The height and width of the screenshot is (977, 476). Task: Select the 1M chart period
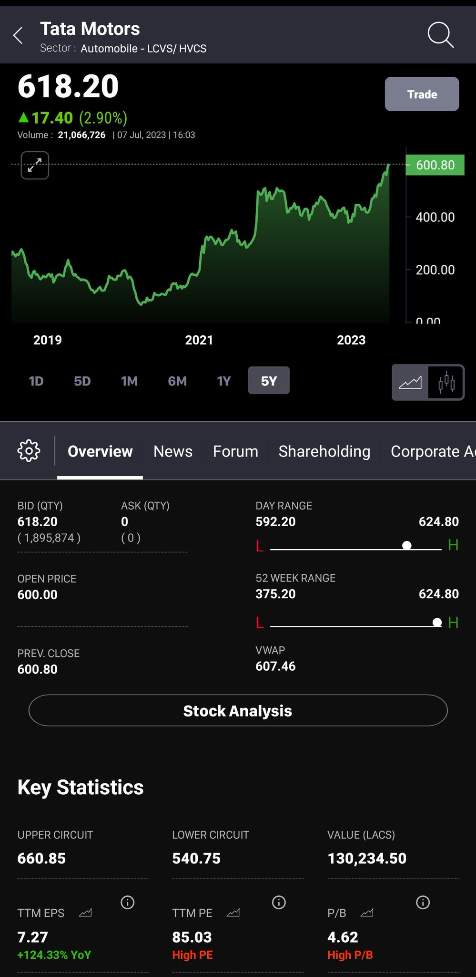129,381
